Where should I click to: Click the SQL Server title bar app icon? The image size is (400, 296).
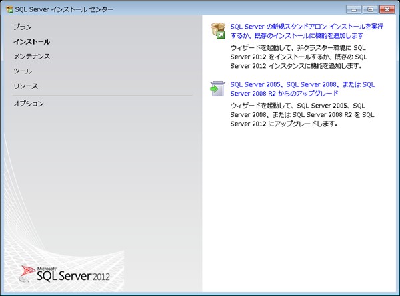(x=9, y=9)
